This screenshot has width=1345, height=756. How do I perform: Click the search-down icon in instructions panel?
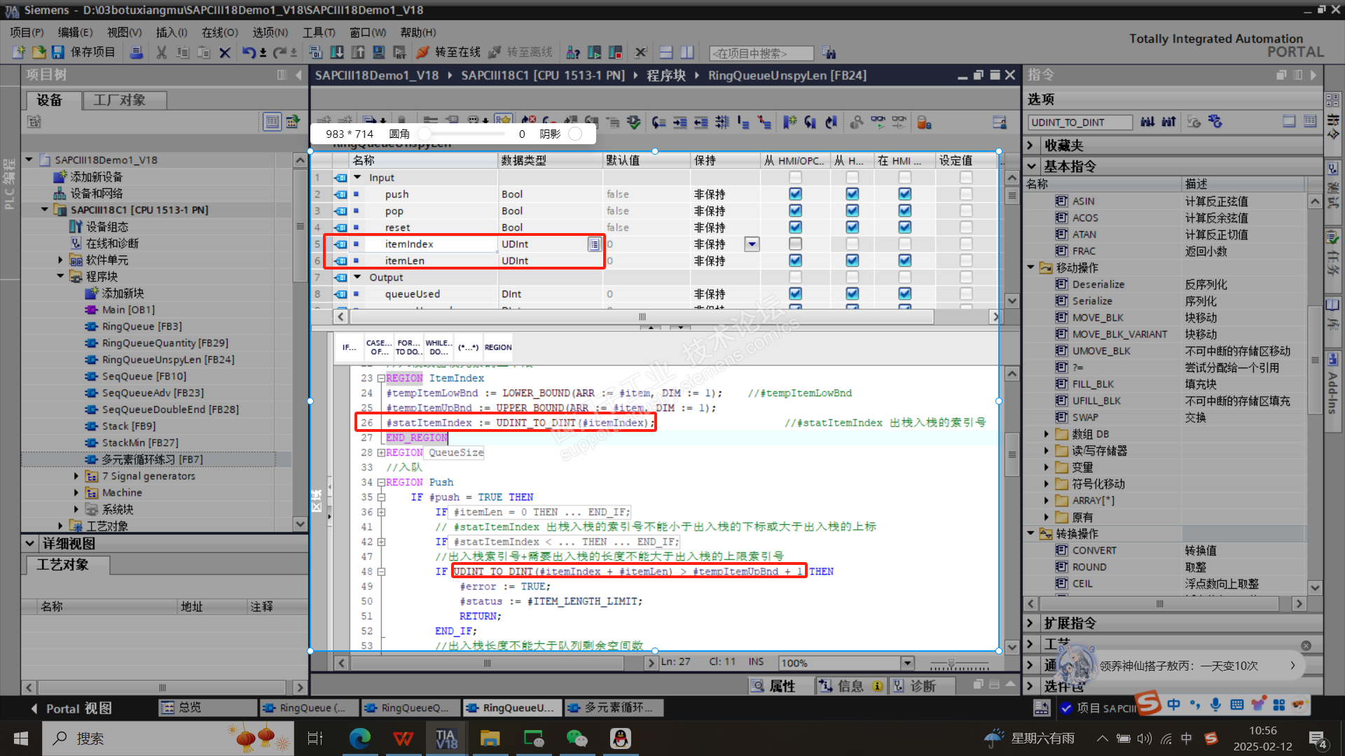[x=1147, y=122]
